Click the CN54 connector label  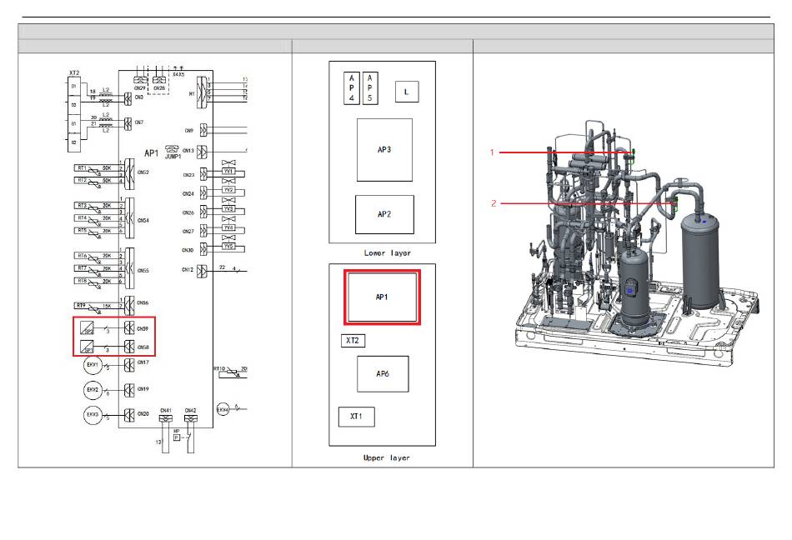click(143, 221)
